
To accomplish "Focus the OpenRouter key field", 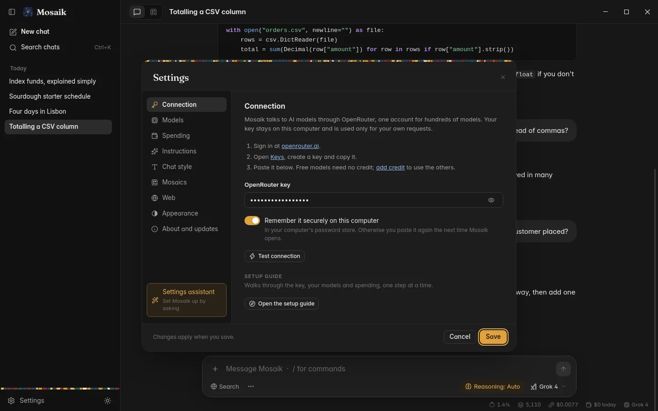I will point(373,200).
